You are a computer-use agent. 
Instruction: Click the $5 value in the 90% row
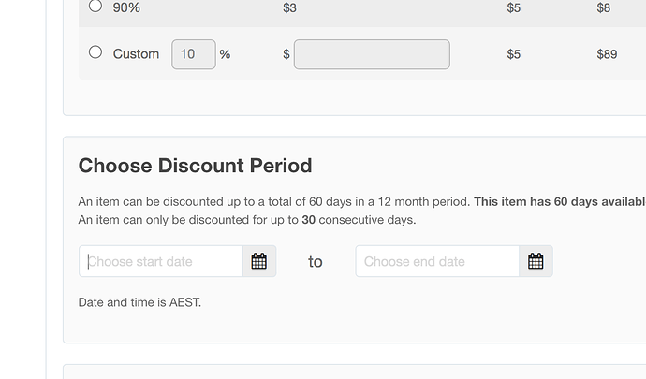[x=514, y=7]
